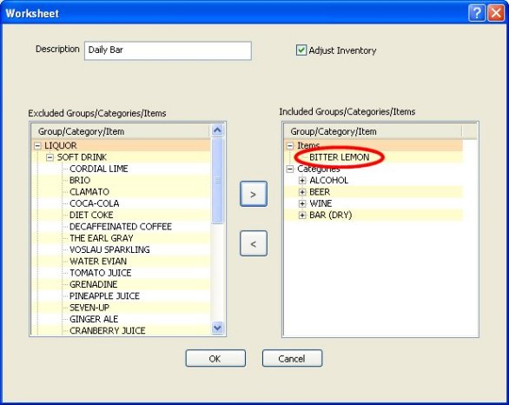The image size is (509, 405).
Task: Click the move-right arrow button
Action: click(x=254, y=194)
